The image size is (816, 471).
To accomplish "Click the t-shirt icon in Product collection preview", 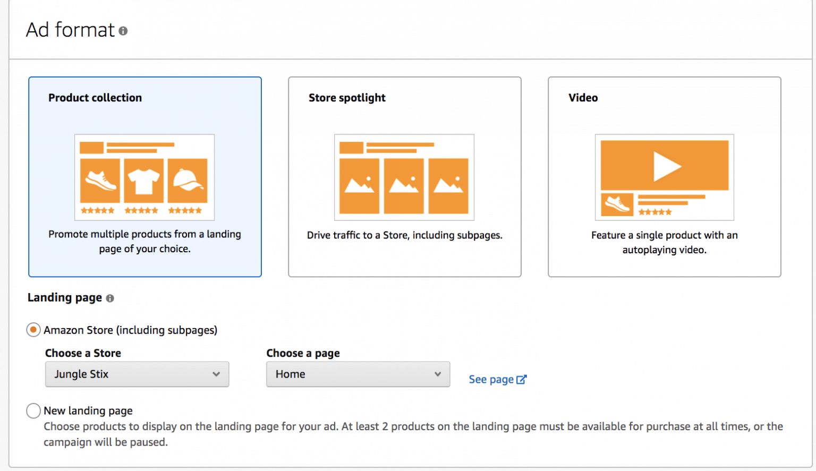I will pyautogui.click(x=143, y=181).
